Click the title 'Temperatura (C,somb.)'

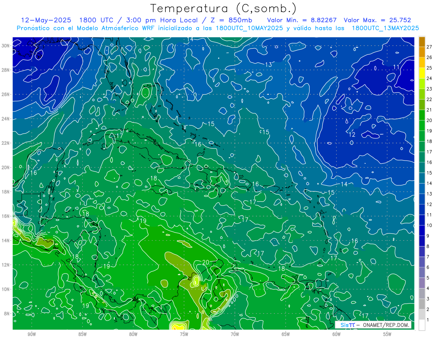(x=224, y=9)
